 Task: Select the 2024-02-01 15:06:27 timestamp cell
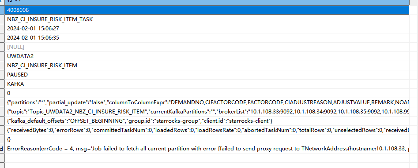[207, 29]
